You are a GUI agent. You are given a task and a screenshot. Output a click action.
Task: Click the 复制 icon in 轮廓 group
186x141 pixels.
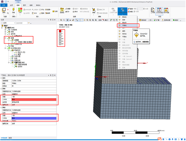(4, 10)
